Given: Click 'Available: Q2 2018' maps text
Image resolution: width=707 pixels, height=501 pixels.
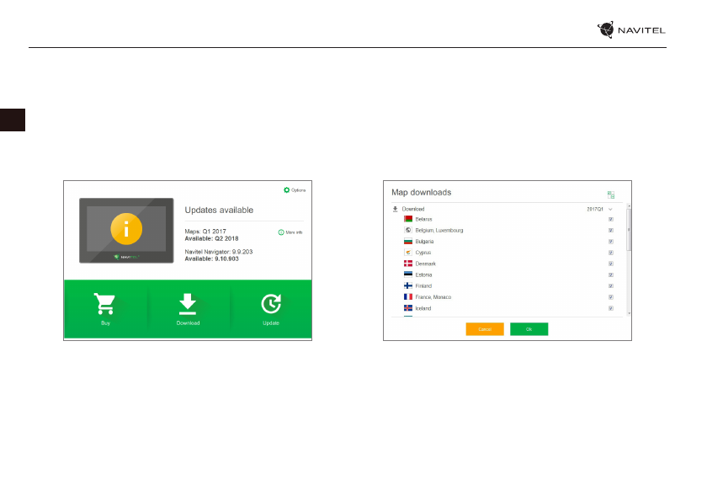Looking at the screenshot, I should [x=211, y=238].
